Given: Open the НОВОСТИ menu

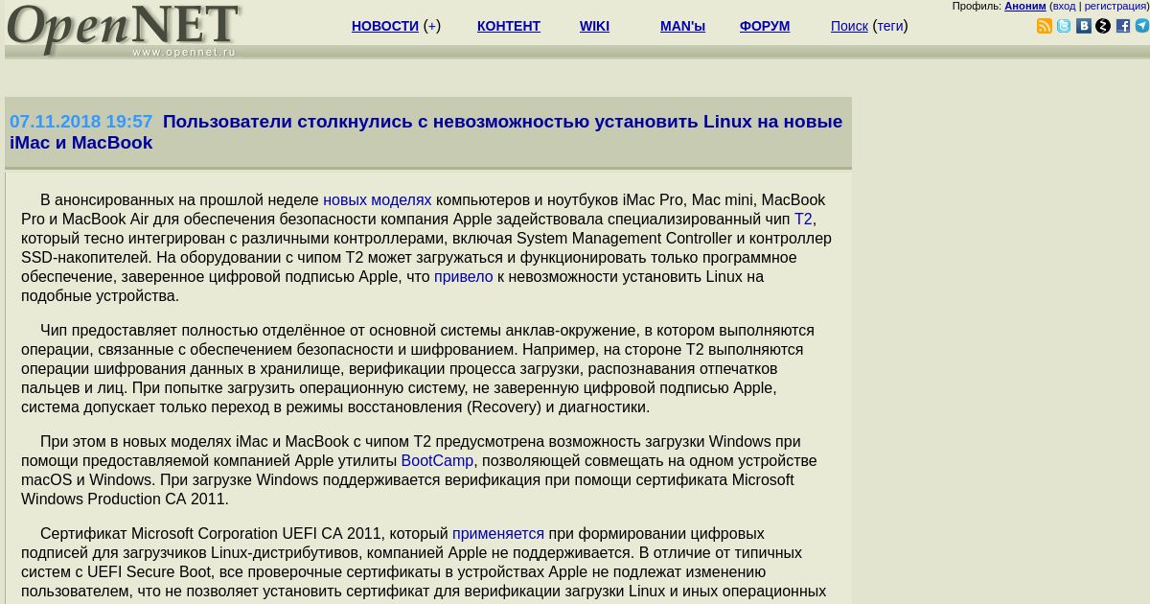Looking at the screenshot, I should click(385, 26).
